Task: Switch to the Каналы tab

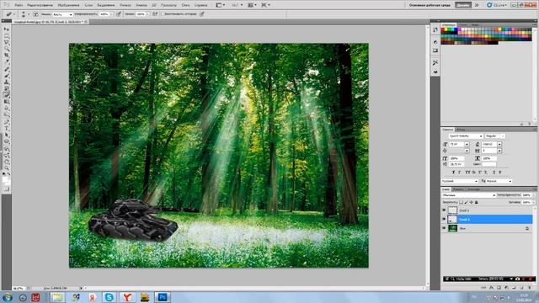Action: point(458,189)
